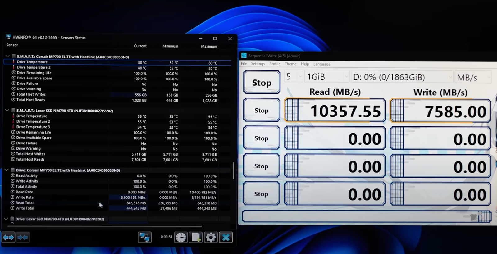Select the Write Rate current value 8,600.152 MB/s
This screenshot has height=254, width=497.
[x=133, y=197]
